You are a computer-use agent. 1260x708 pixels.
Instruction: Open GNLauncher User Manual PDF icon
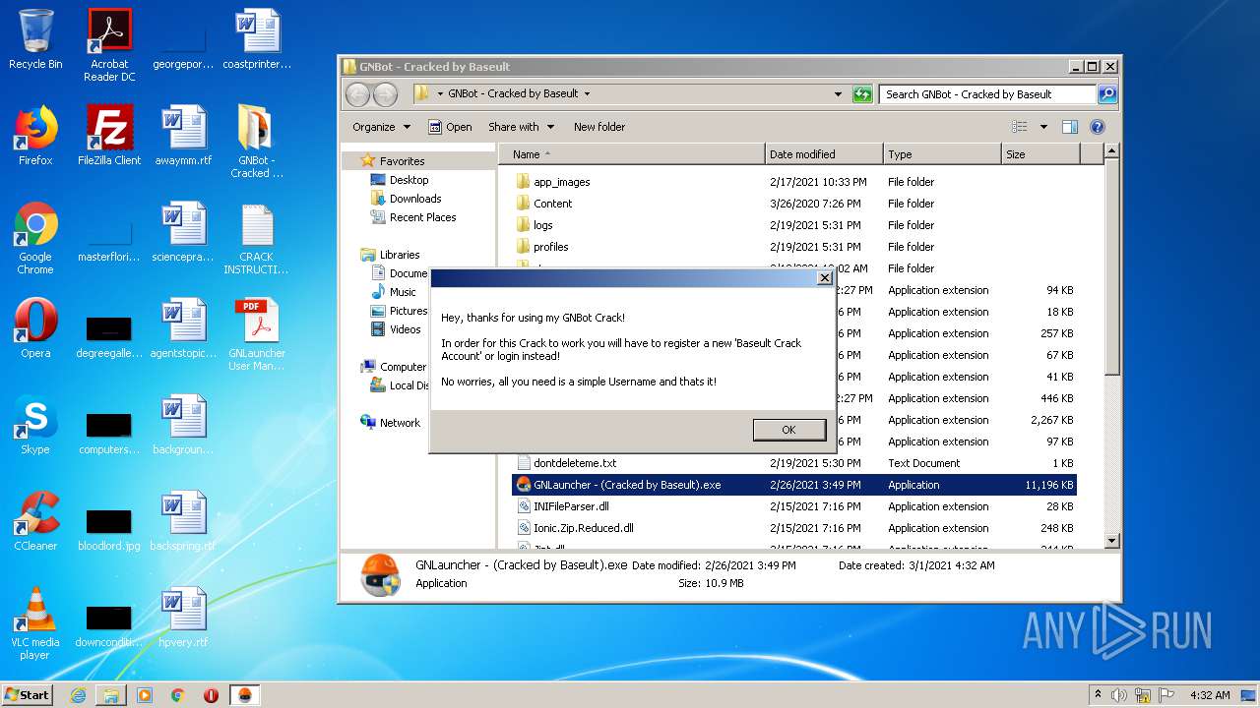click(257, 334)
